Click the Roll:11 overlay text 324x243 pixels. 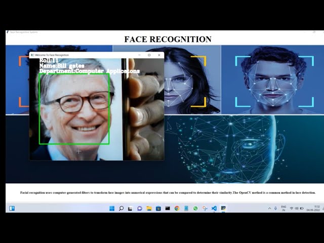click(x=49, y=60)
